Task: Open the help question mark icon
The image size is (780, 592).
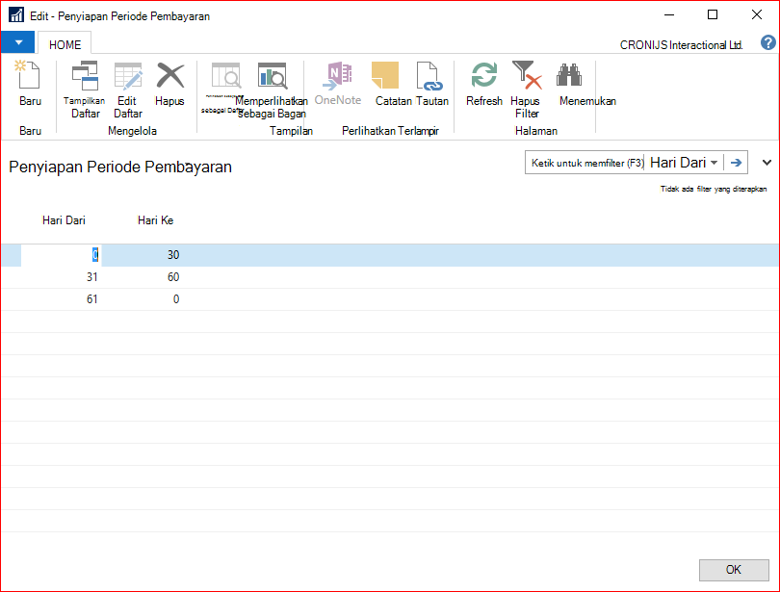Action: 767,42
